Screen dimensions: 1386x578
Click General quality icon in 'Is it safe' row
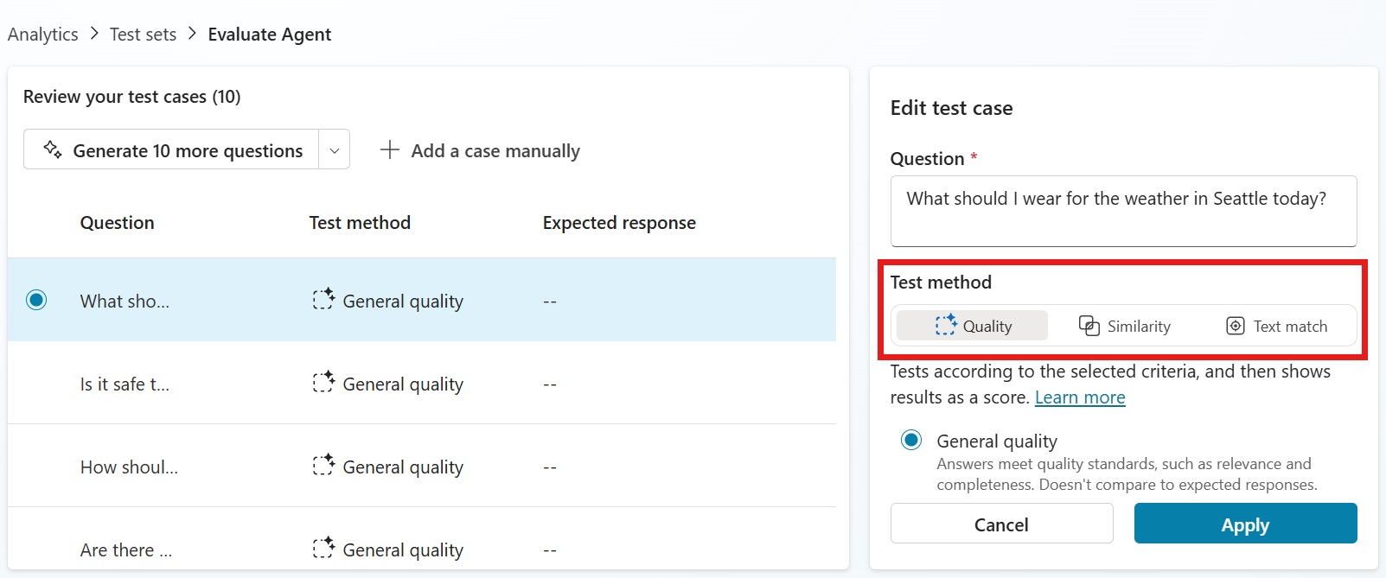[323, 383]
